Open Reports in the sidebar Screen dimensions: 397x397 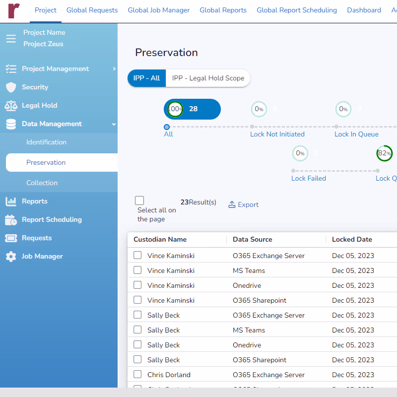[35, 201]
